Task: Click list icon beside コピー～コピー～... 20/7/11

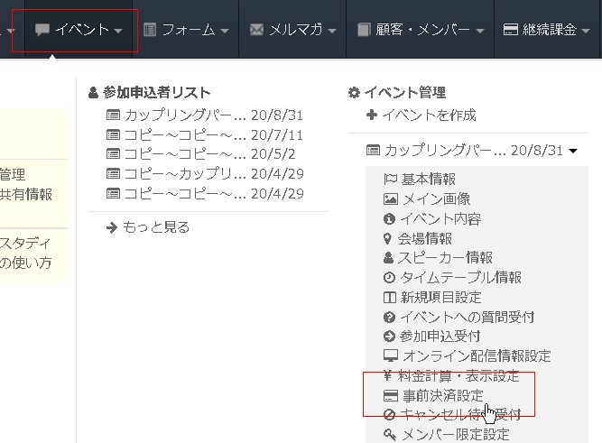Action: pos(113,135)
